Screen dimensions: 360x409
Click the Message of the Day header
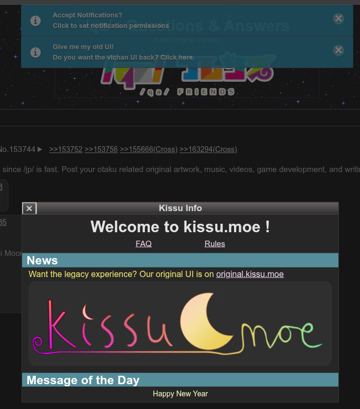point(180,380)
